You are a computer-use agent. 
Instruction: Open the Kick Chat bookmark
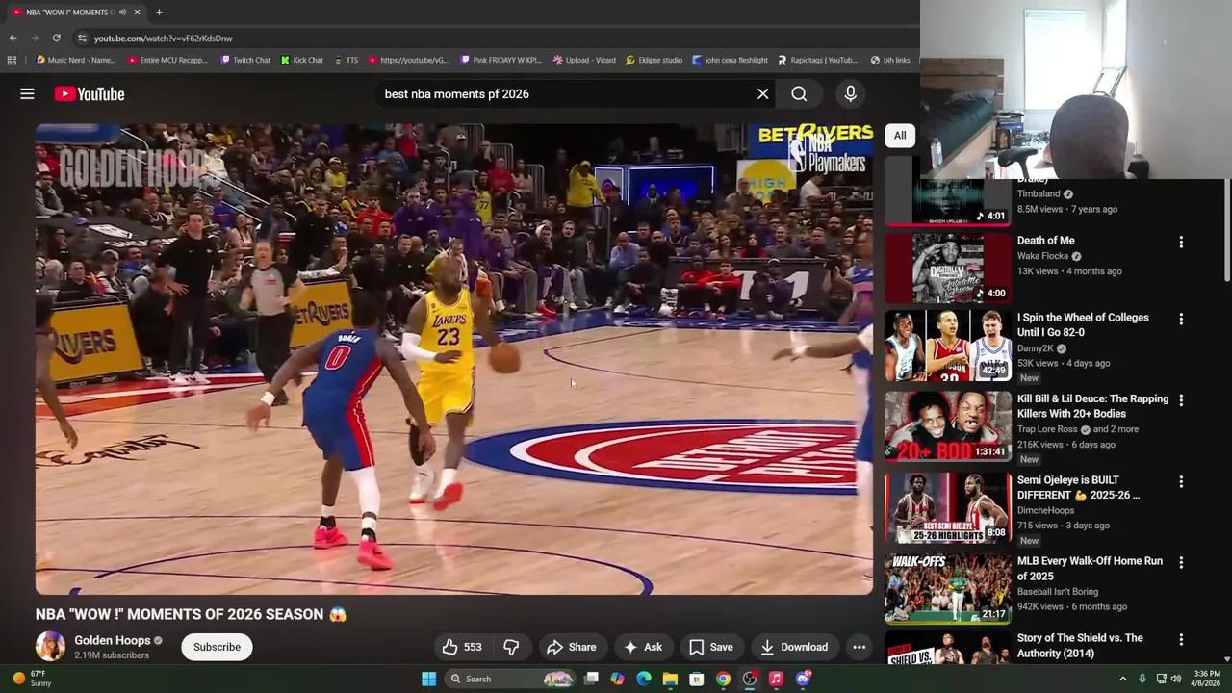click(301, 60)
